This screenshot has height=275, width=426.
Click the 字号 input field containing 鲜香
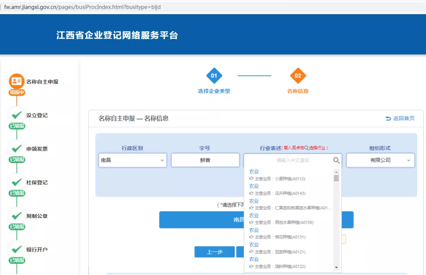(x=205, y=160)
